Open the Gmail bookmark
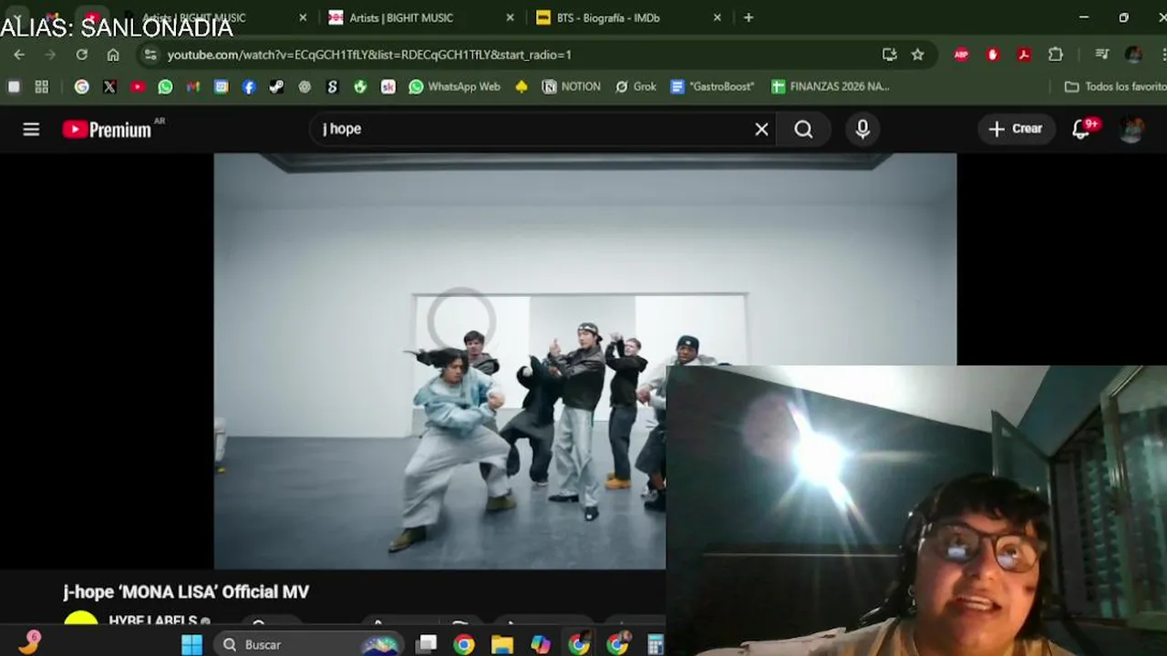The image size is (1167, 656). tap(193, 87)
